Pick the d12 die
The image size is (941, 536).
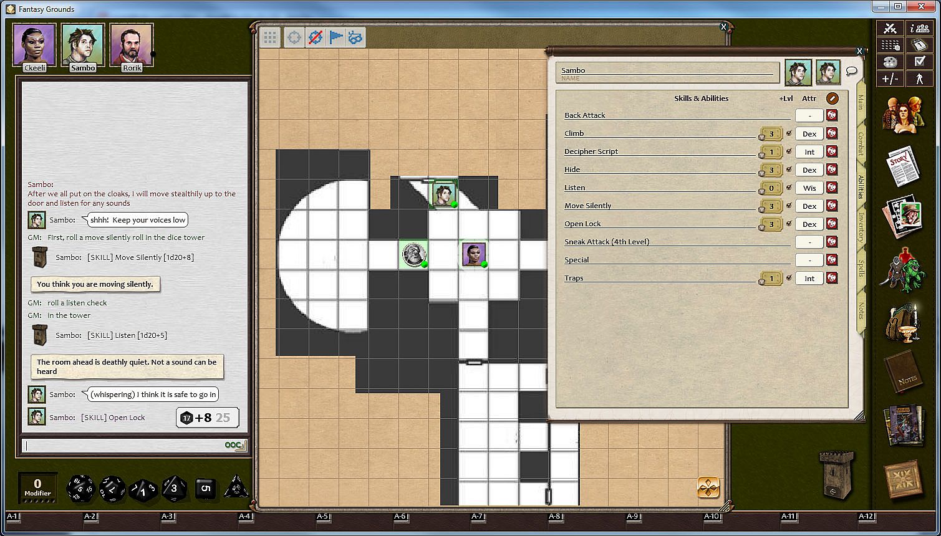pyautogui.click(x=112, y=489)
